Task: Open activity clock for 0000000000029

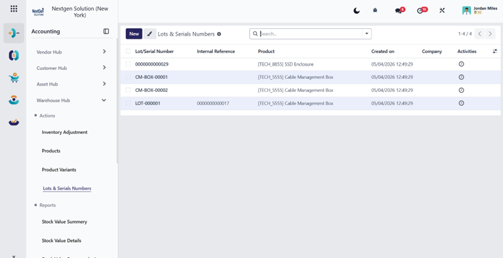Action: (461, 64)
